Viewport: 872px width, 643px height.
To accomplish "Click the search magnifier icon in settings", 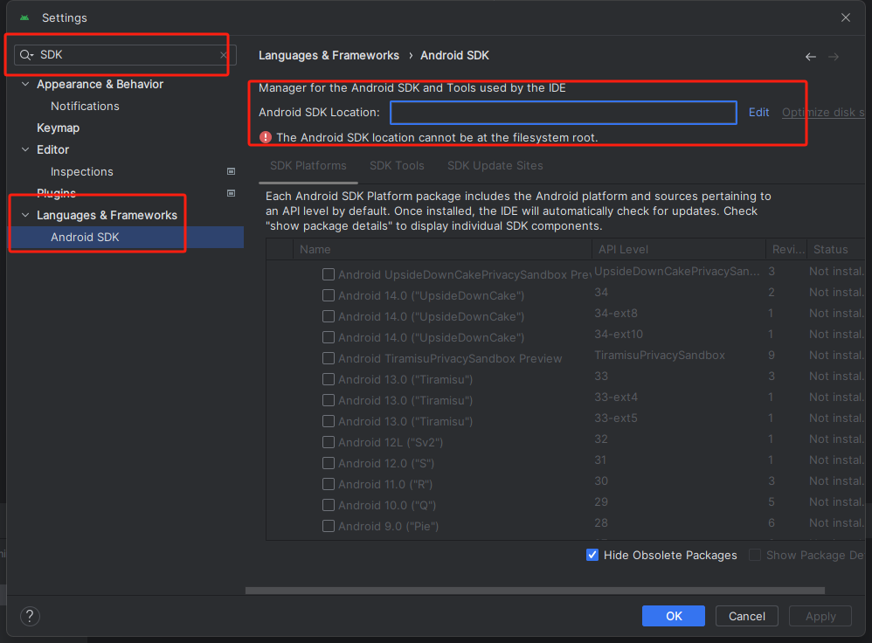I will coord(26,54).
